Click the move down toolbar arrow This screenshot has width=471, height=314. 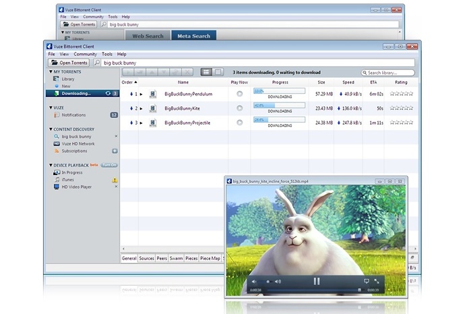(x=164, y=72)
